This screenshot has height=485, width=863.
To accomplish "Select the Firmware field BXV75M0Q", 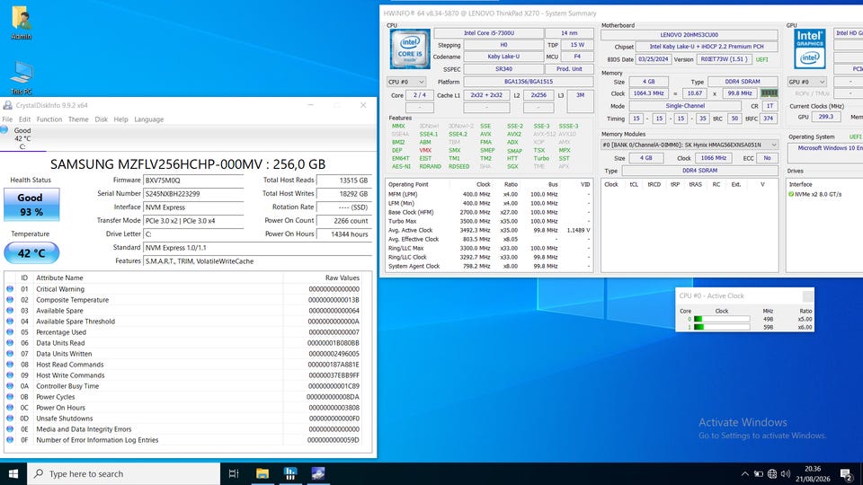I will point(193,181).
